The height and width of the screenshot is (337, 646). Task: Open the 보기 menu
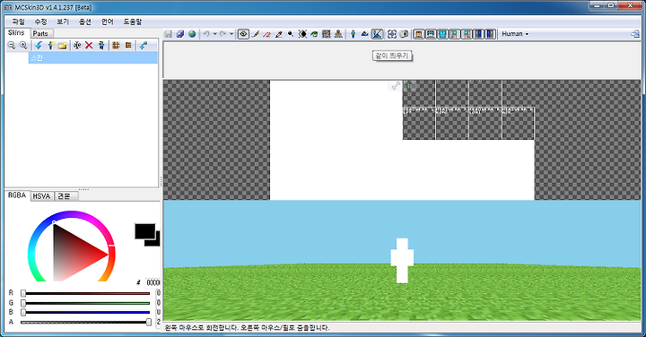63,22
